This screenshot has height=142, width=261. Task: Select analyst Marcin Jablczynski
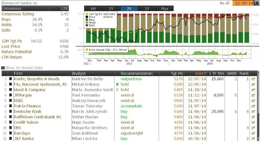(89, 111)
